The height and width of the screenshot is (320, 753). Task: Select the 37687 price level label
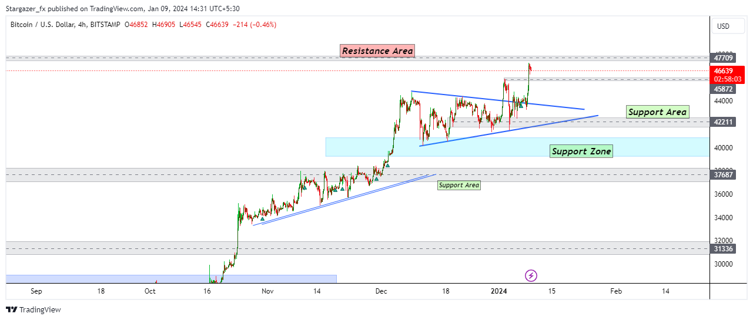(722, 174)
